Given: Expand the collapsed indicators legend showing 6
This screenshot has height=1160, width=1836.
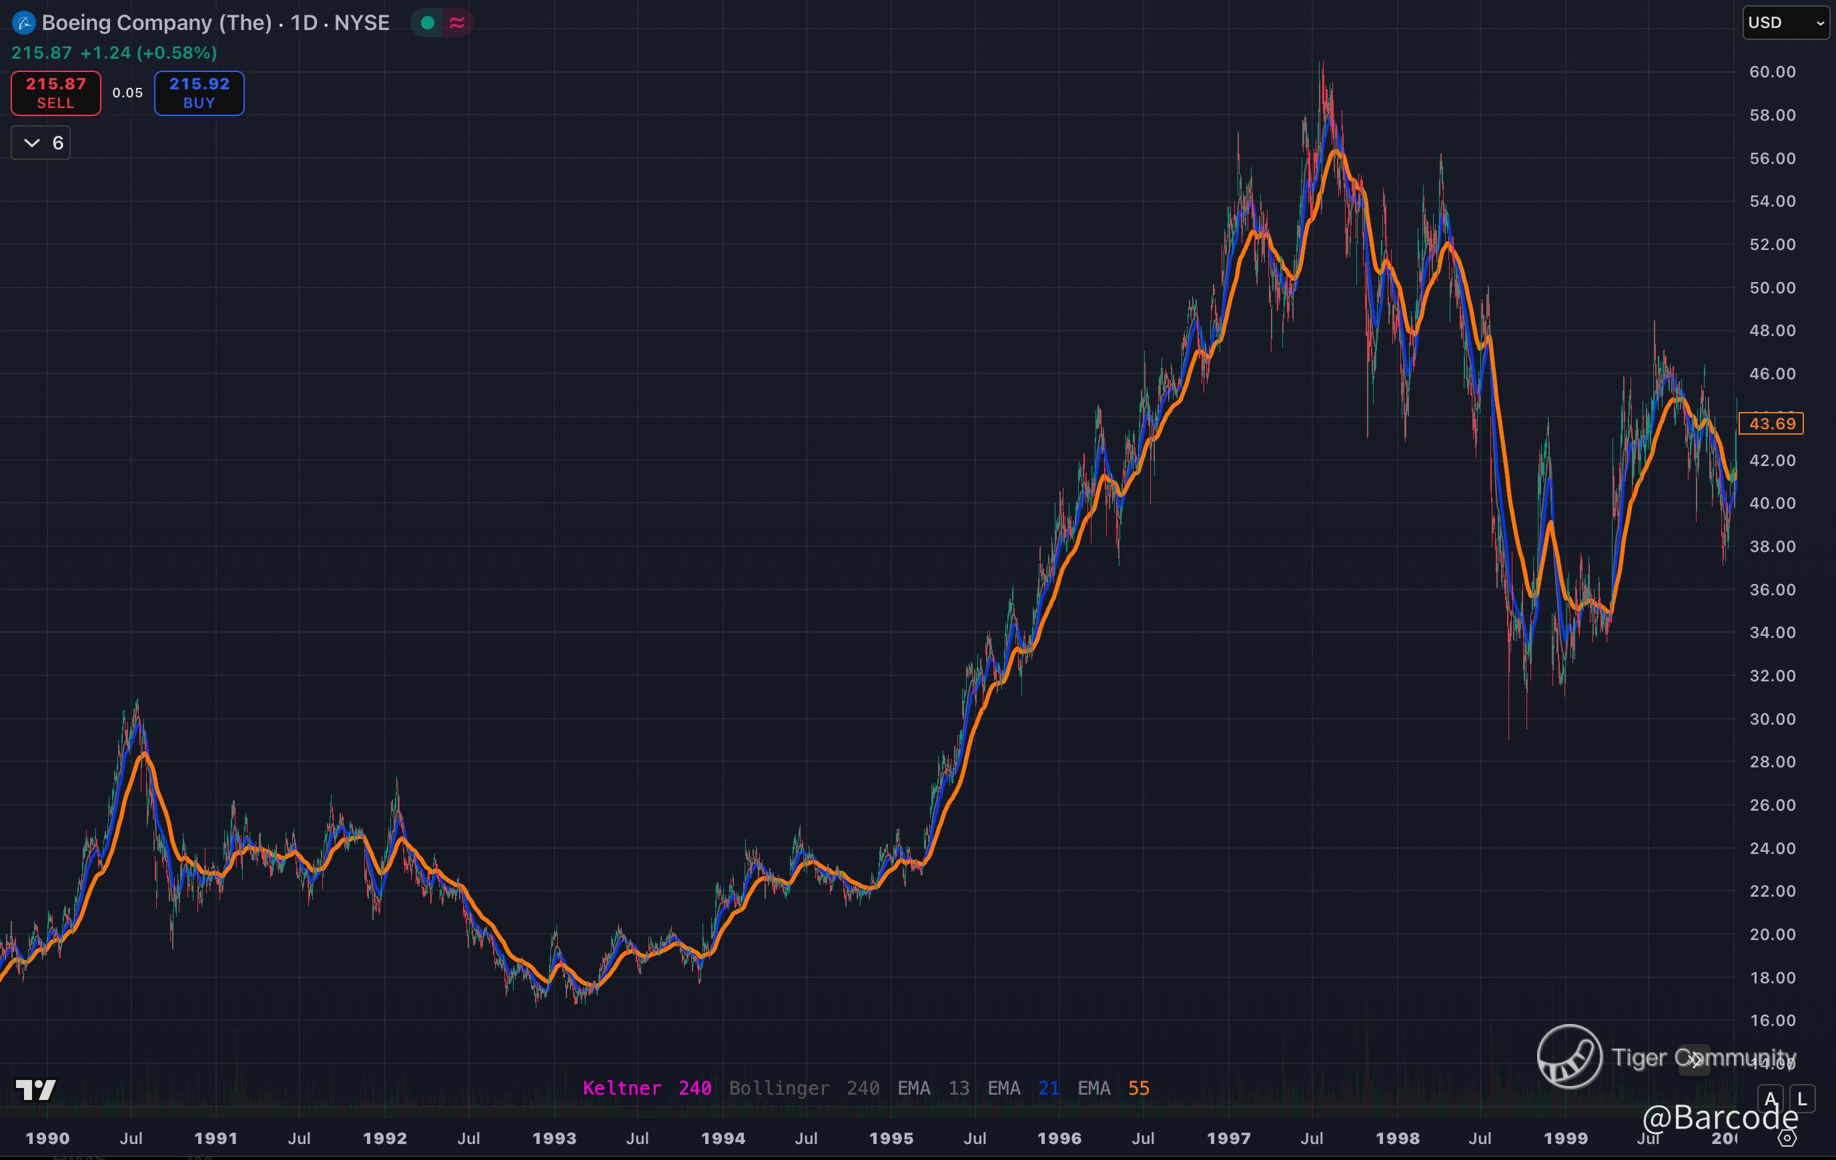Looking at the screenshot, I should (x=41, y=143).
